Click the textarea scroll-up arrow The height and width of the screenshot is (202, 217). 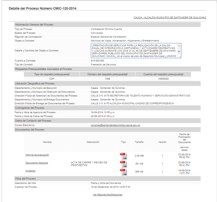coord(179,46)
